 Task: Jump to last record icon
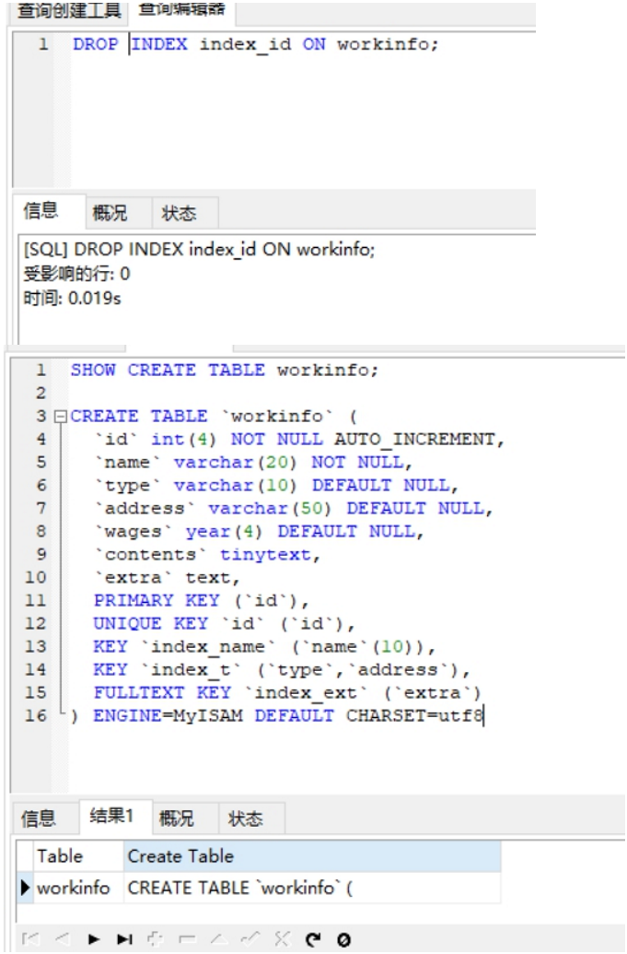[124, 938]
